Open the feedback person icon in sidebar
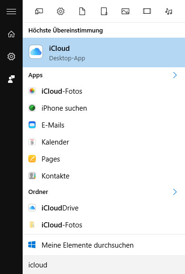Image resolution: width=185 pixels, height=274 pixels. point(11,79)
